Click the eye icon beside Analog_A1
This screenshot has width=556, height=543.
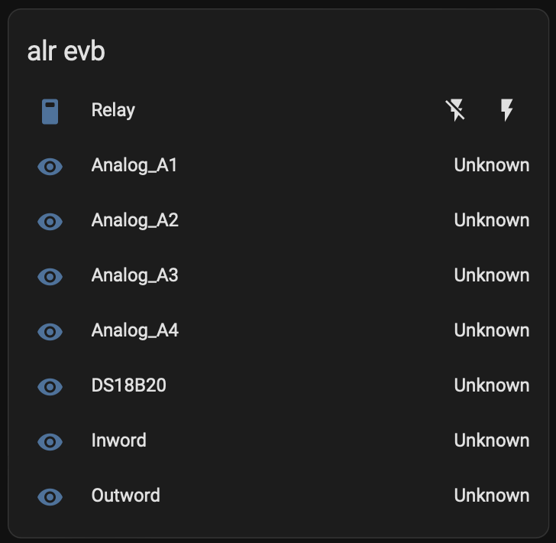(50, 166)
